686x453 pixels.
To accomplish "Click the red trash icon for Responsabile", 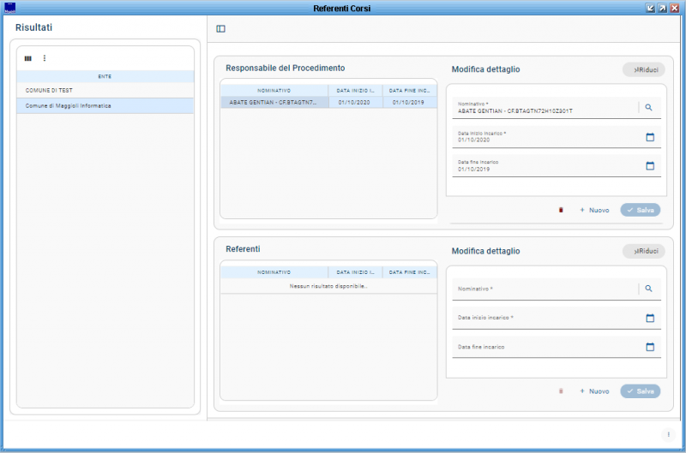I will pyautogui.click(x=561, y=210).
